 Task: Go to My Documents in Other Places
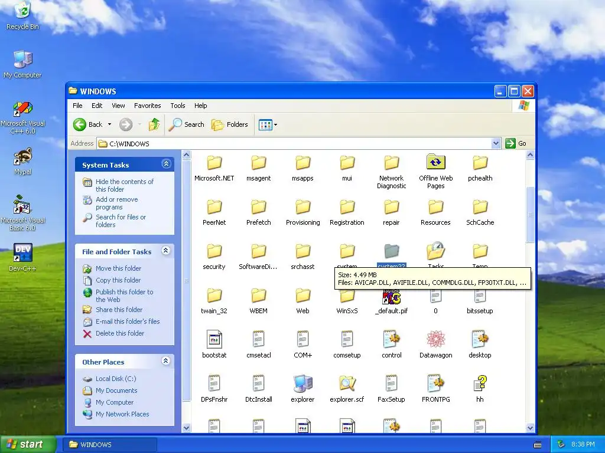click(x=116, y=390)
